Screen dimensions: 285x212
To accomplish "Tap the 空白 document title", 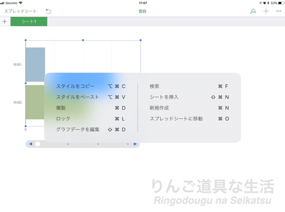I will click(x=142, y=11).
